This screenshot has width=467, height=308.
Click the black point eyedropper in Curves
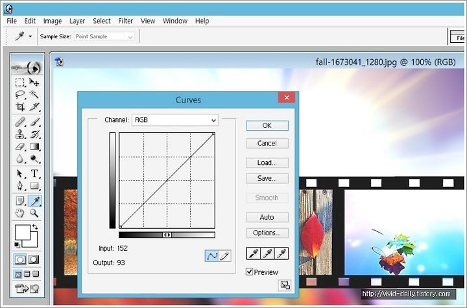click(253, 253)
